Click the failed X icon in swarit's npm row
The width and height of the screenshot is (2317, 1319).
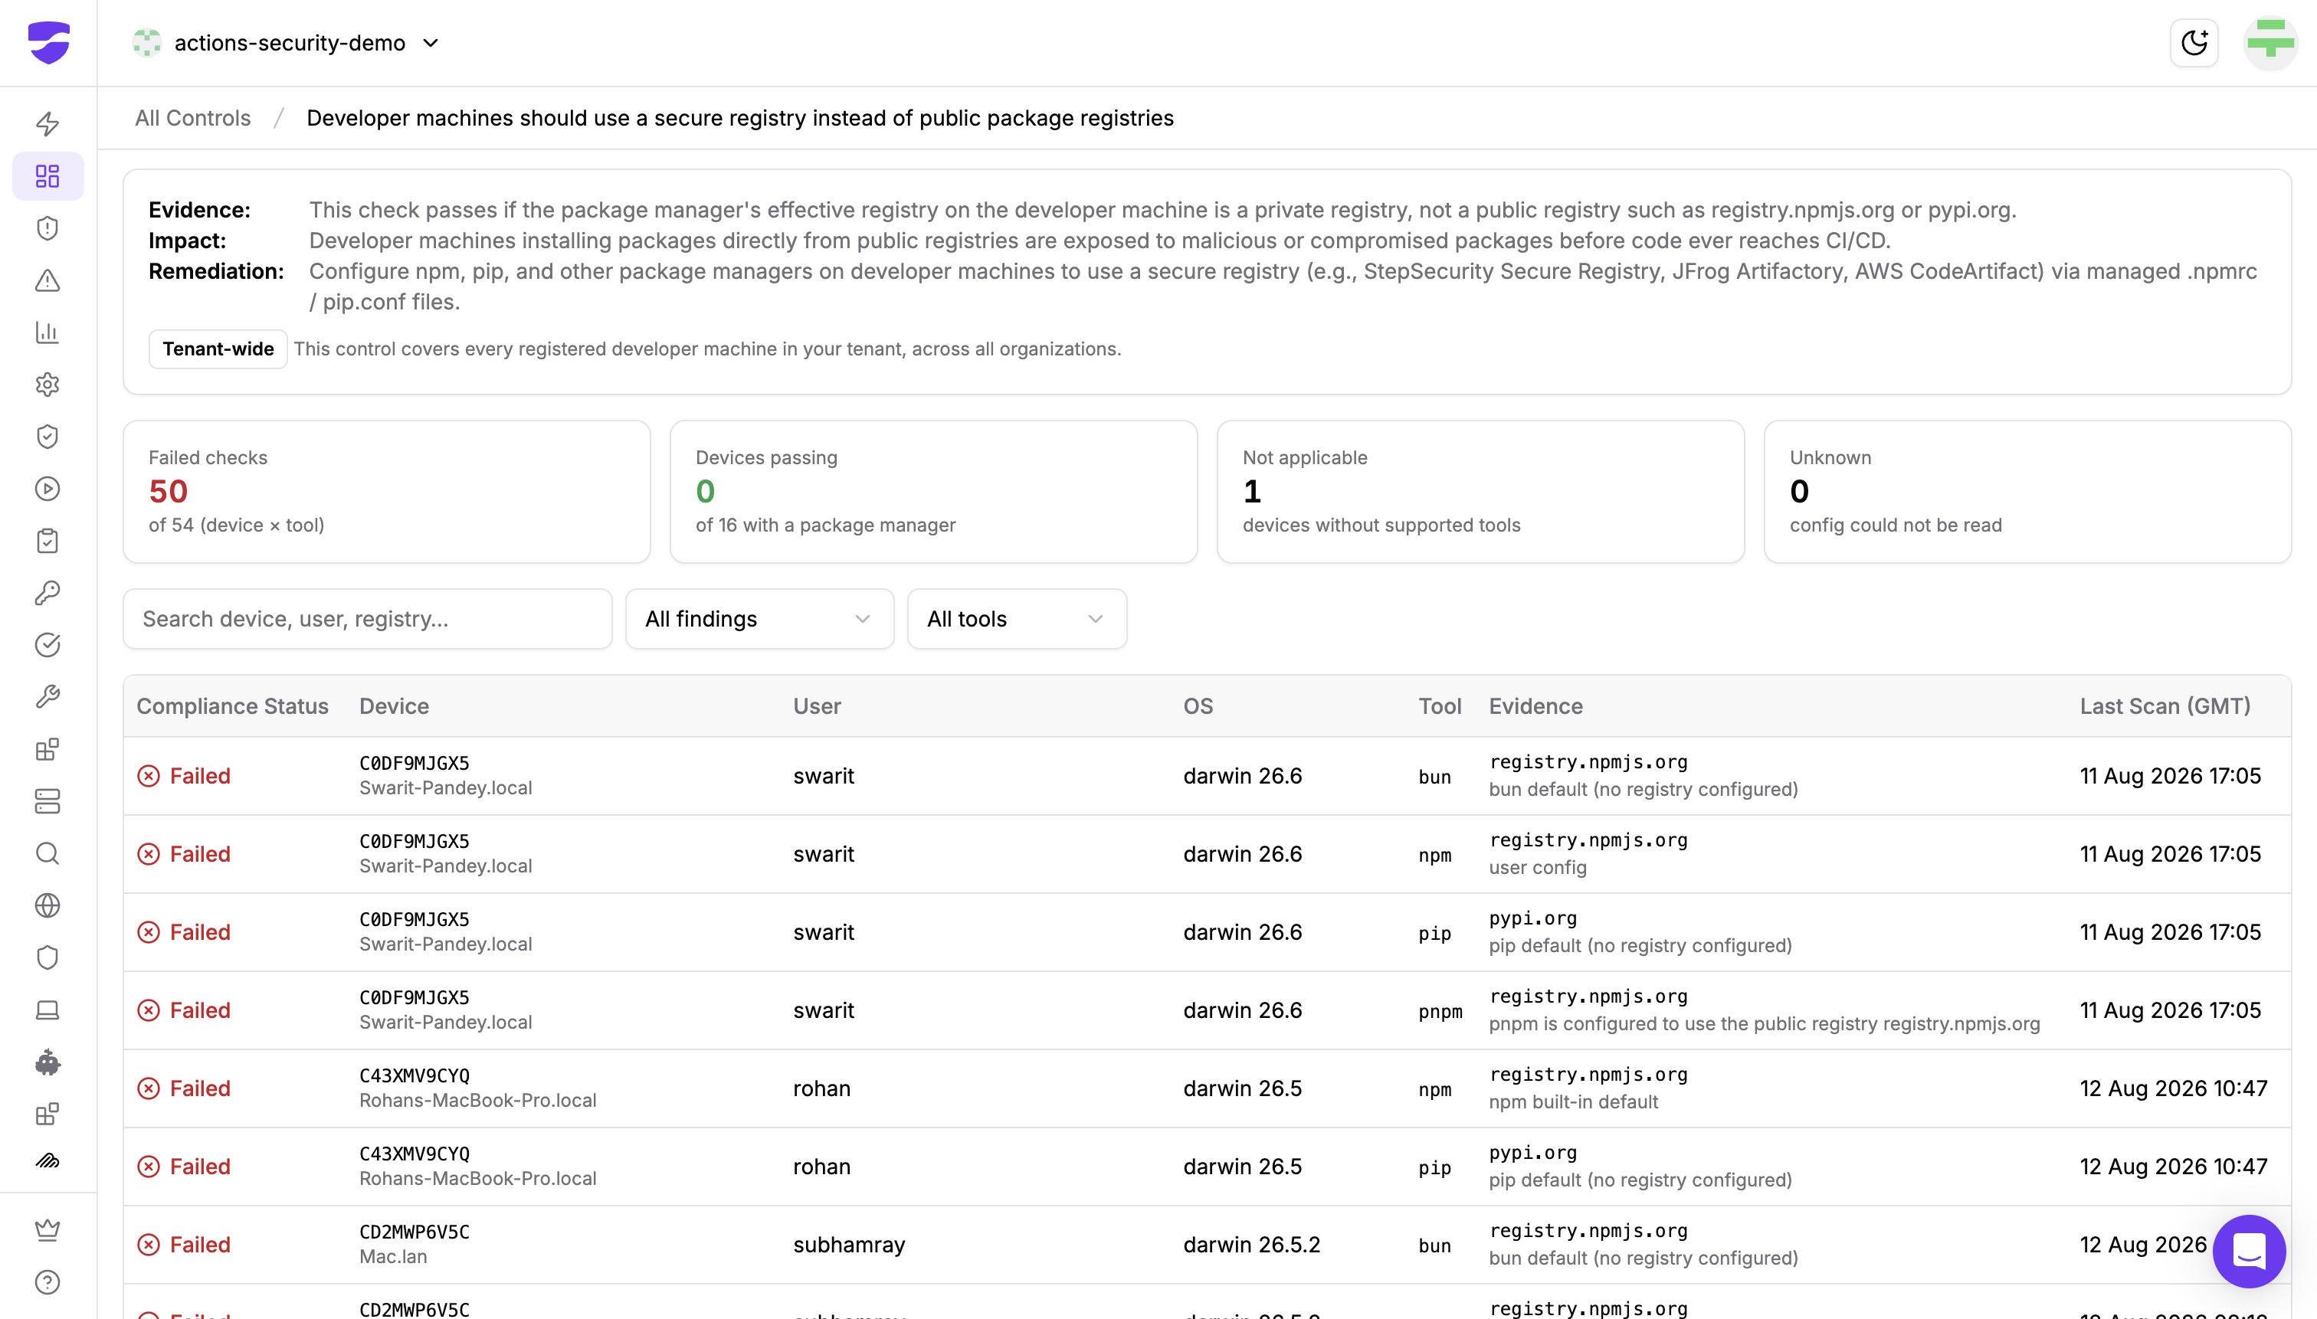[149, 853]
